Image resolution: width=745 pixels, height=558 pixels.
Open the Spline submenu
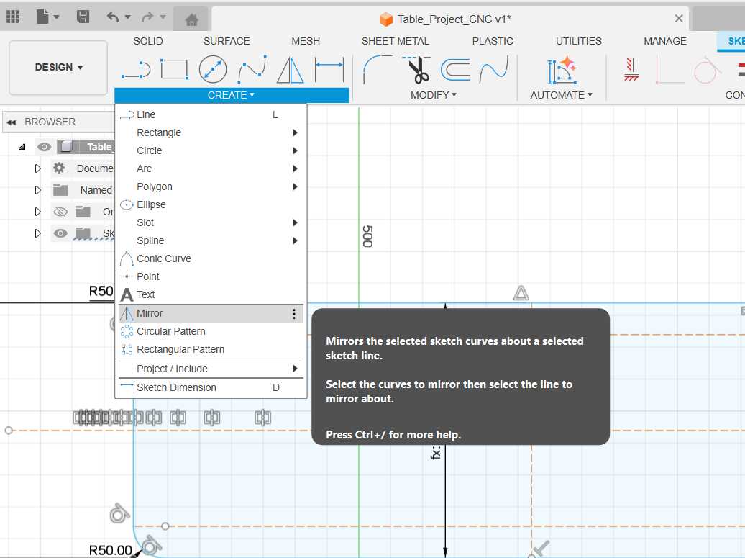click(x=211, y=240)
